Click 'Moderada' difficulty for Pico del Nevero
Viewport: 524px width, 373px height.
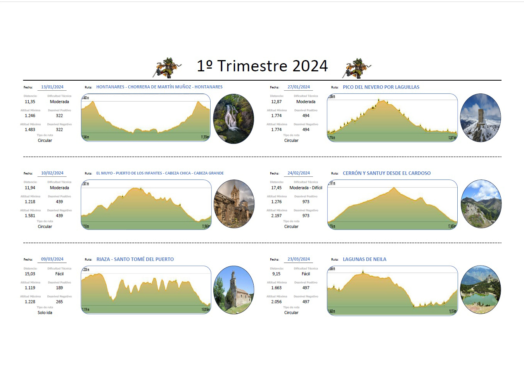pyautogui.click(x=306, y=102)
